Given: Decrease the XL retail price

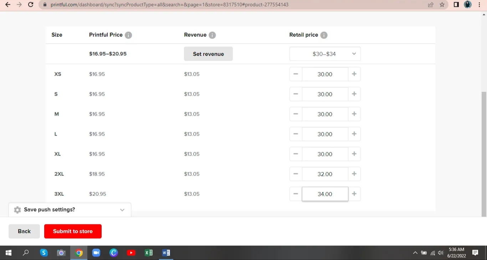Looking at the screenshot, I should coord(296,154).
